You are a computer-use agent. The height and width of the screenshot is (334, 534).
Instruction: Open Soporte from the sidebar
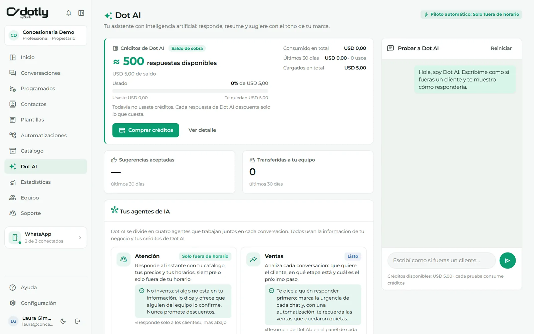[46, 213]
